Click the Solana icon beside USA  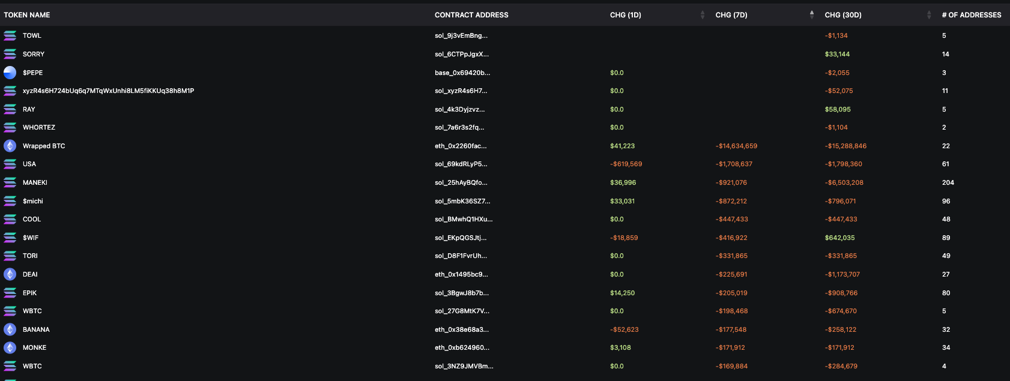click(10, 164)
